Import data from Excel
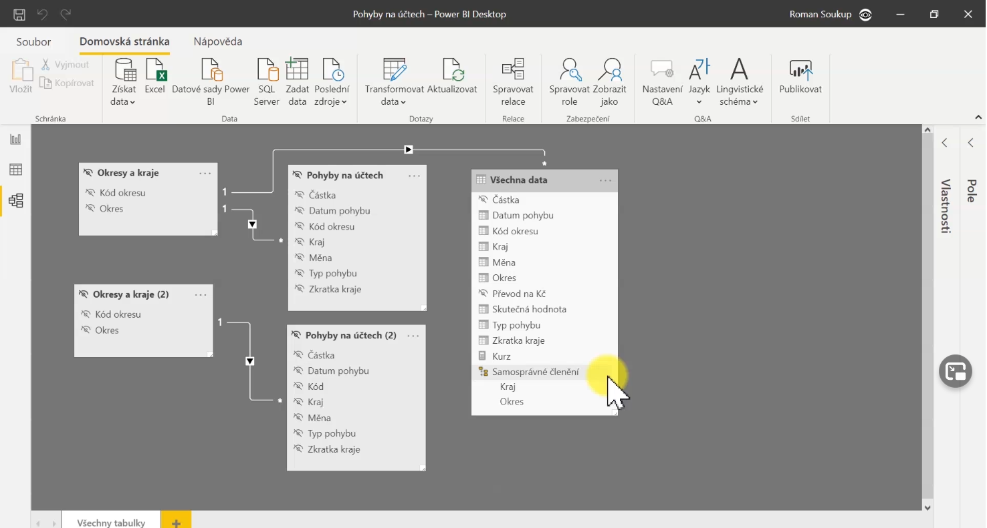The height and width of the screenshot is (528, 987). [154, 76]
